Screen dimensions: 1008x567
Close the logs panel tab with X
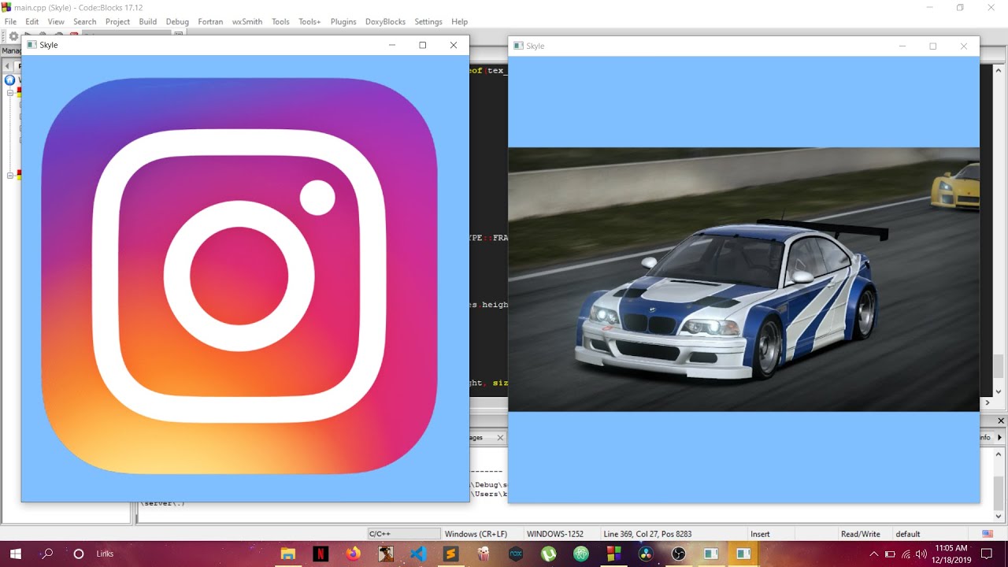tap(499, 437)
